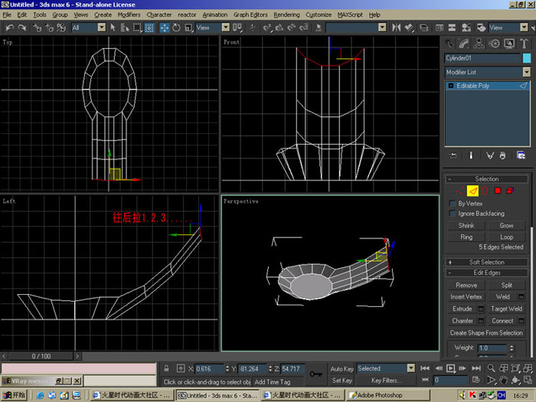
Task: Switch to Vertex sub-object level
Action: click(460, 191)
